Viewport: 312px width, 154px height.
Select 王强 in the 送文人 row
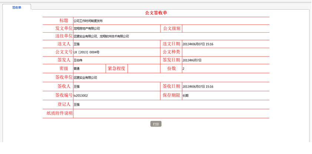pos(76,44)
